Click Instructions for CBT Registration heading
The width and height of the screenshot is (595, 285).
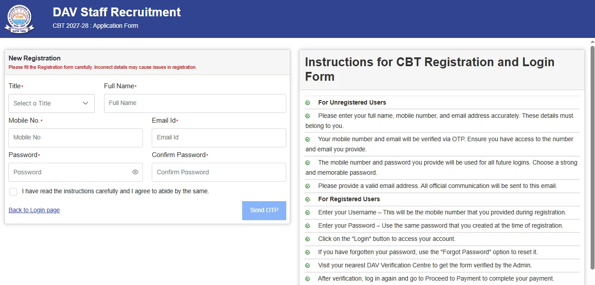tap(430, 69)
